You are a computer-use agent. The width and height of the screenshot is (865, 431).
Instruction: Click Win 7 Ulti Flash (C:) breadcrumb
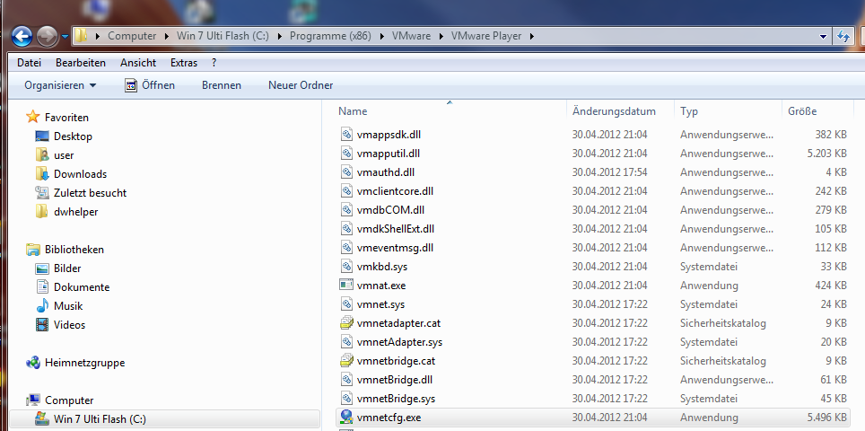coord(223,36)
